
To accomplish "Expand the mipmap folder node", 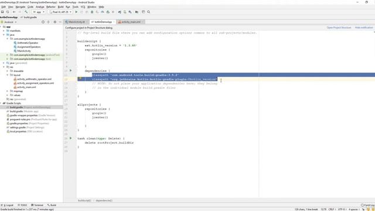I will pyautogui.click(x=8, y=91).
